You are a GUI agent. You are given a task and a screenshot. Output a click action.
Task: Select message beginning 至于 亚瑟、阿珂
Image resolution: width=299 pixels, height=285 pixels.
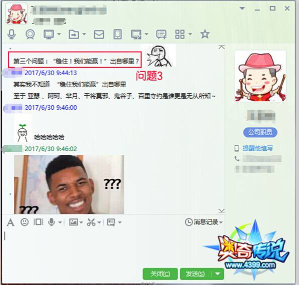pyautogui.click(x=114, y=96)
